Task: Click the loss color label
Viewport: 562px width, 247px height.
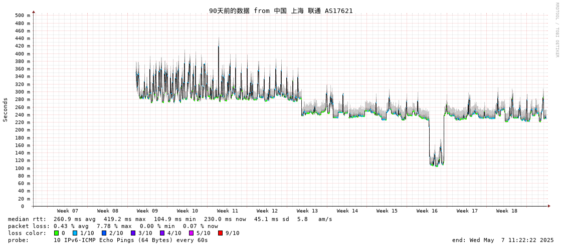Action: click(x=27, y=233)
